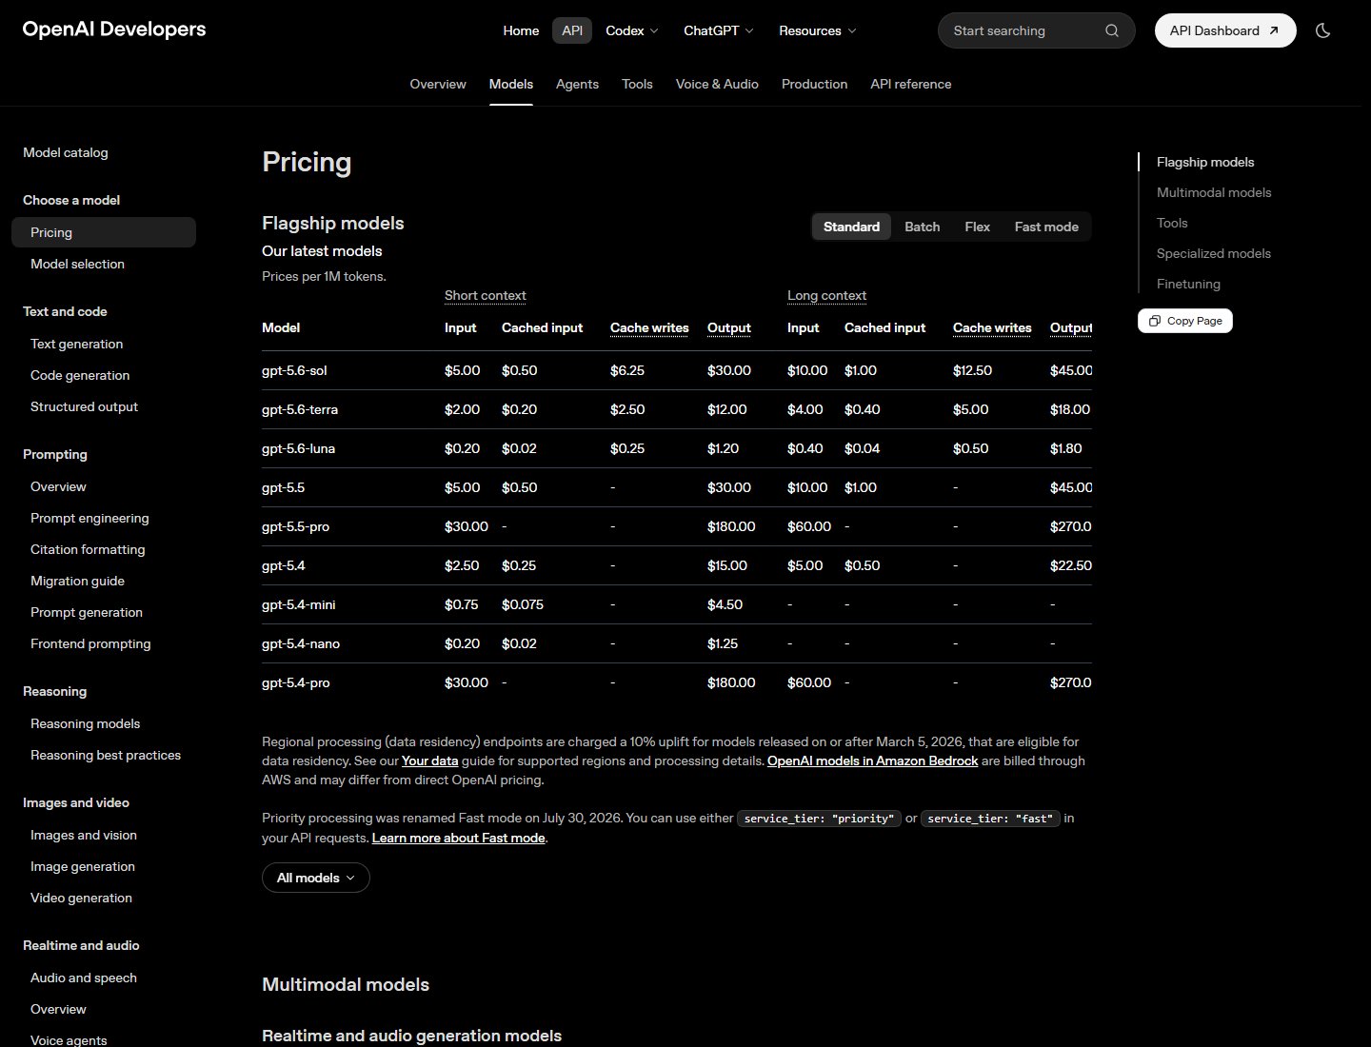Select the Standard pricing toggle

click(x=851, y=227)
